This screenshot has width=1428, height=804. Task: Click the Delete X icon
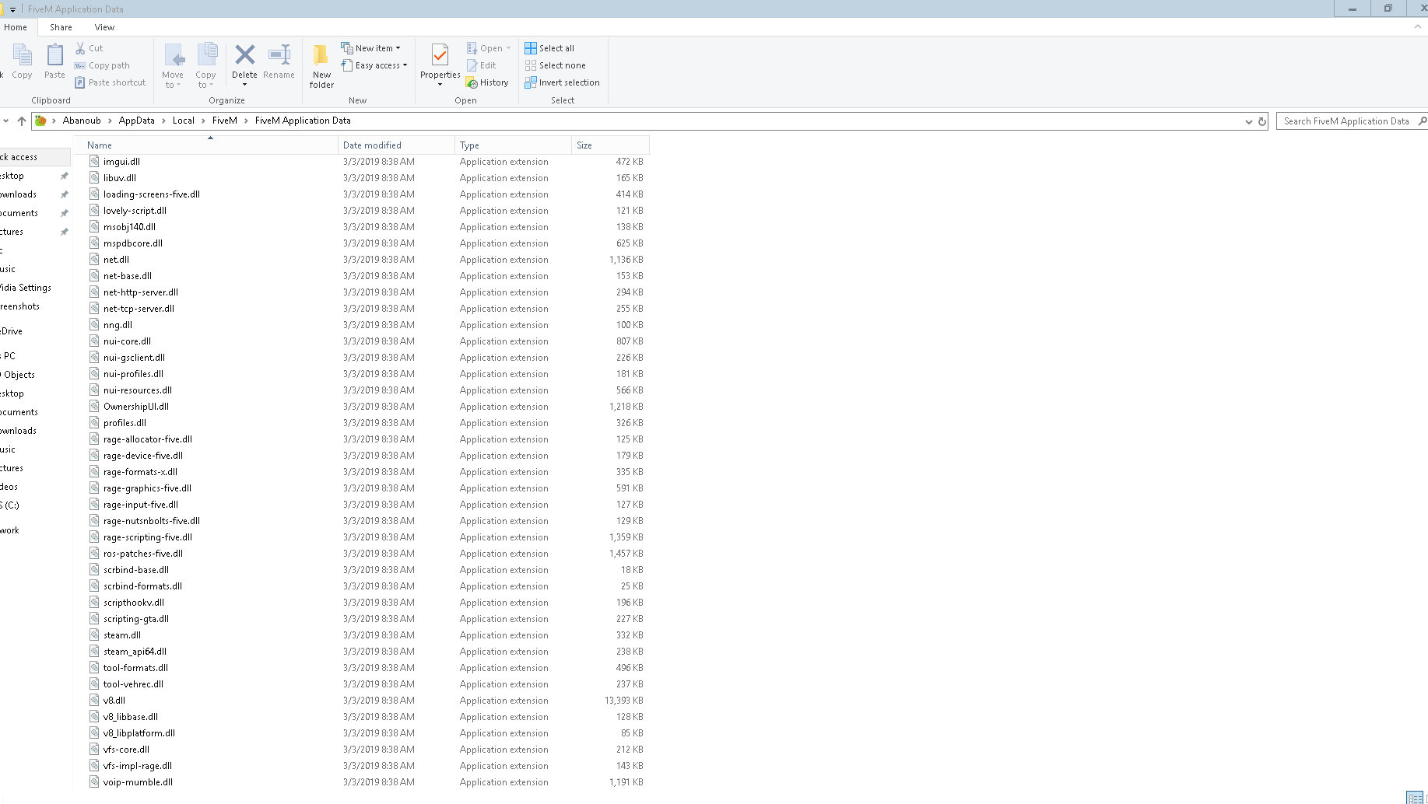tap(244, 54)
